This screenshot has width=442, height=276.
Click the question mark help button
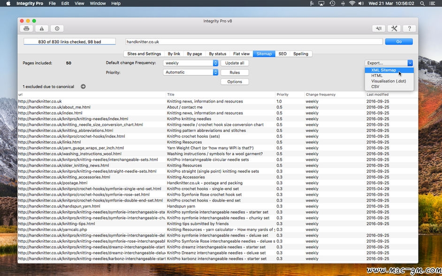[x=409, y=29]
